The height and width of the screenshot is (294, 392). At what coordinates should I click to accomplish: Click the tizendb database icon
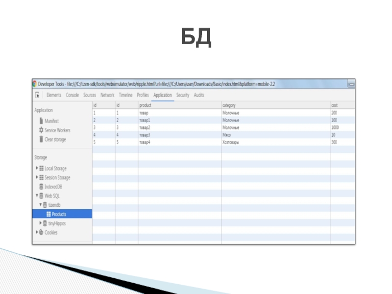45,205
